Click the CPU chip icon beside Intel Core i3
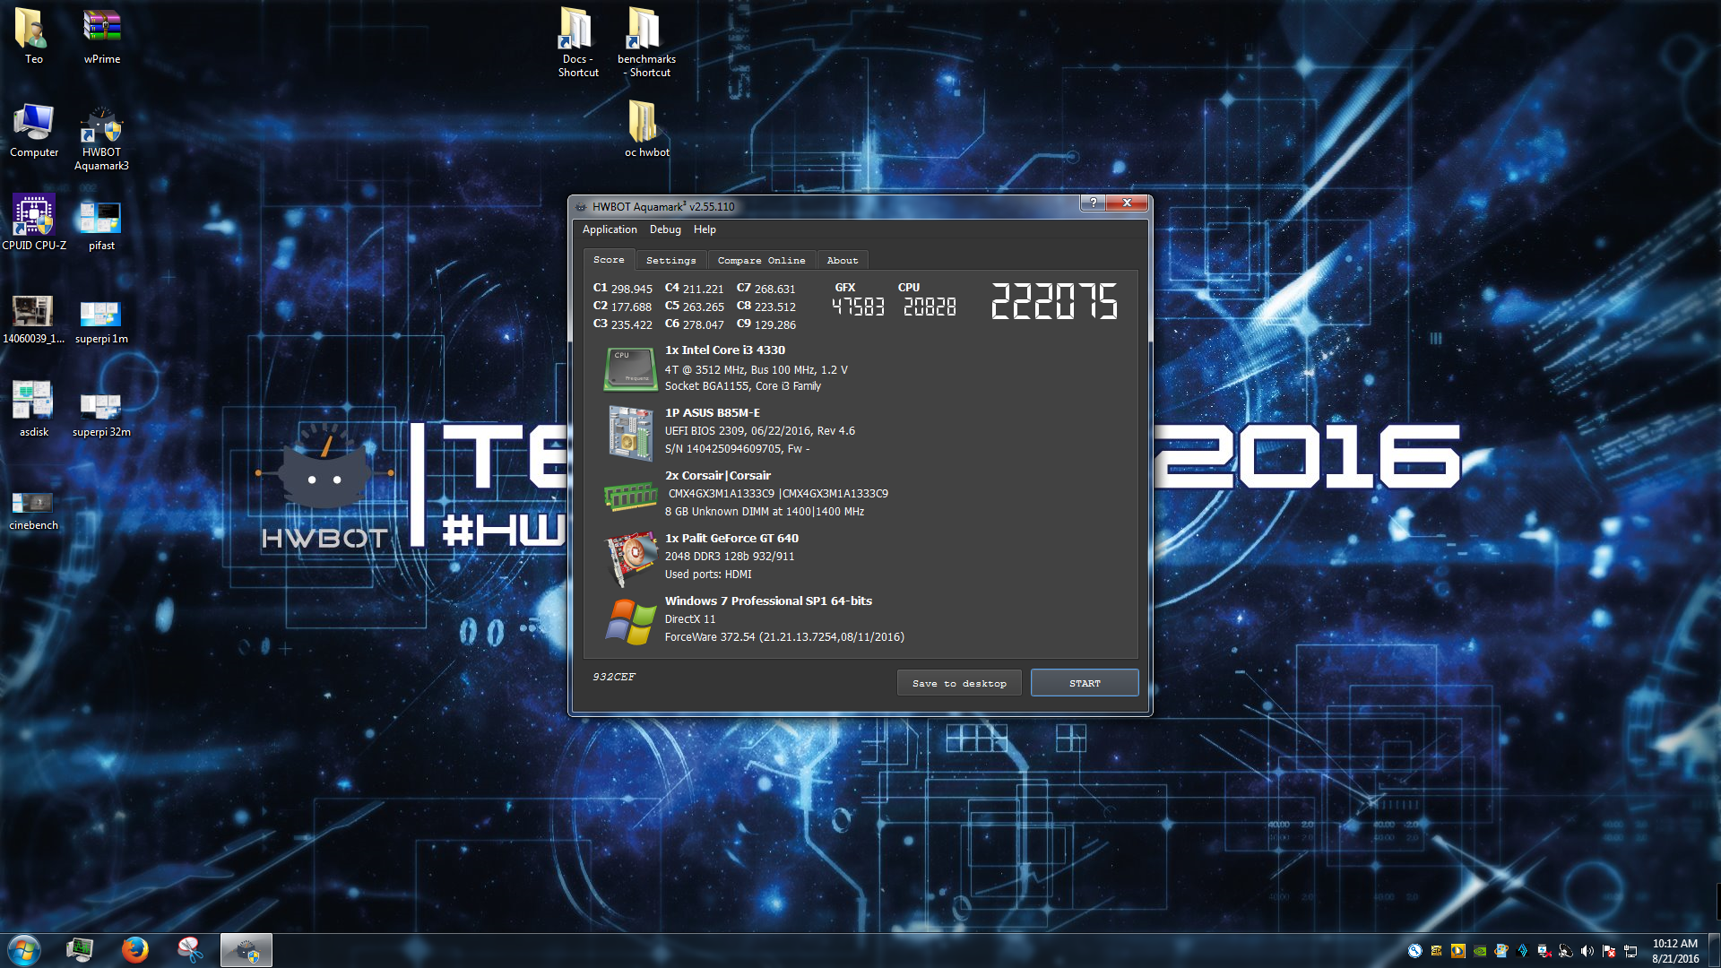 pyautogui.click(x=631, y=369)
